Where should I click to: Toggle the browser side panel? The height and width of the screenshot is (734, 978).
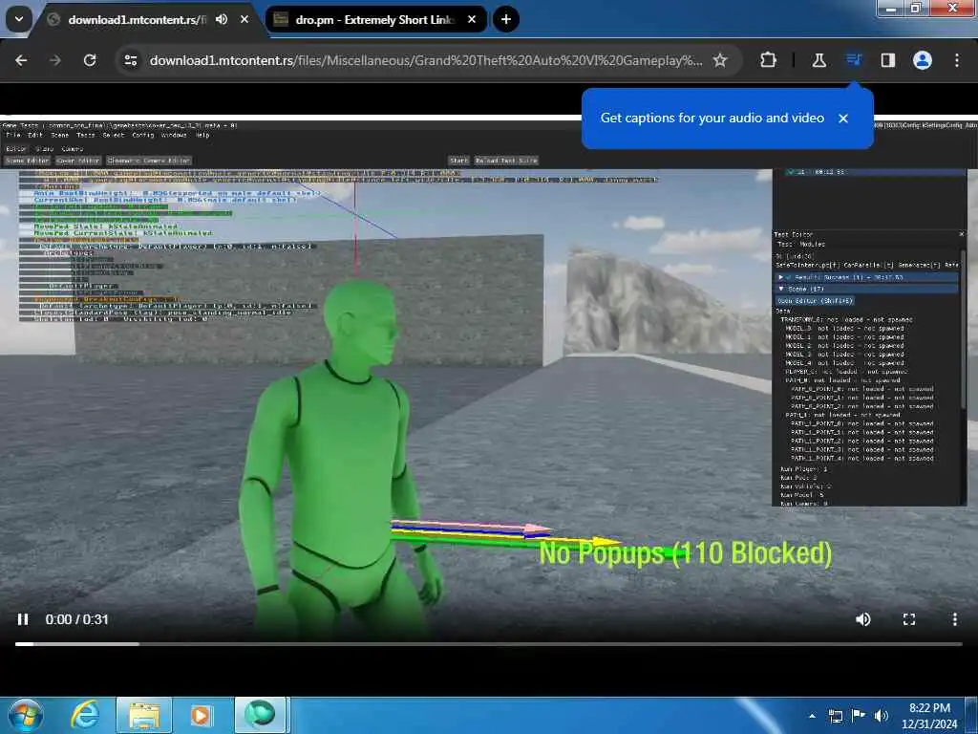click(887, 60)
